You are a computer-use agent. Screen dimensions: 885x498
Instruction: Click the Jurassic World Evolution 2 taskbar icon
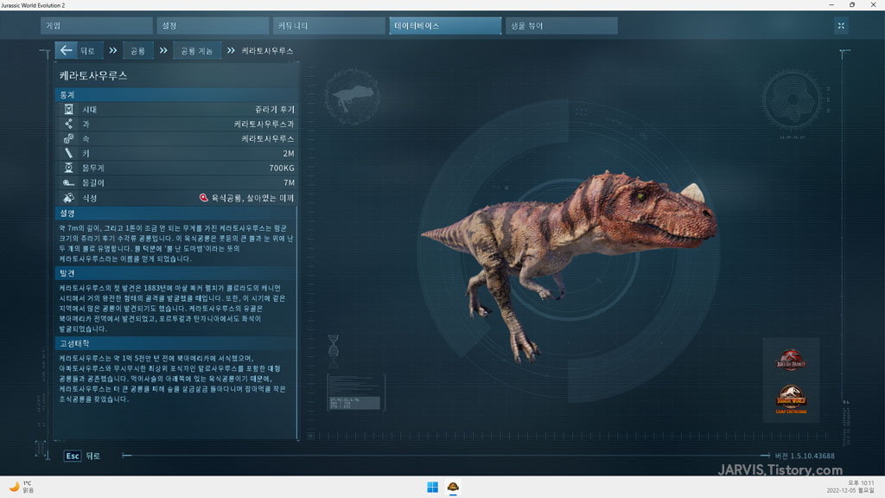pos(453,488)
